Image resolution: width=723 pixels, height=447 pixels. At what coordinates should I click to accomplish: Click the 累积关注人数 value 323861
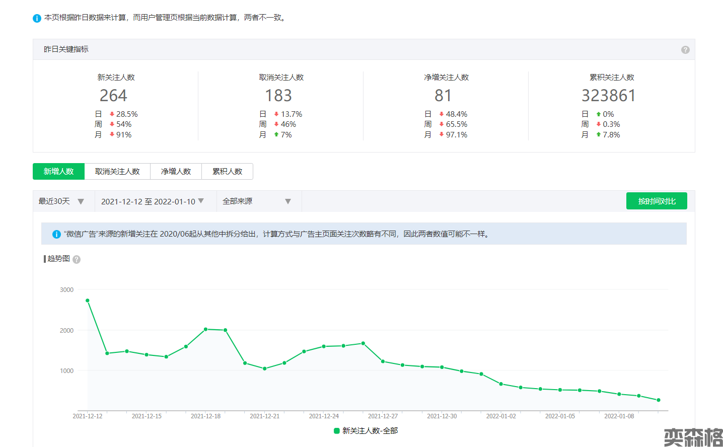point(608,96)
